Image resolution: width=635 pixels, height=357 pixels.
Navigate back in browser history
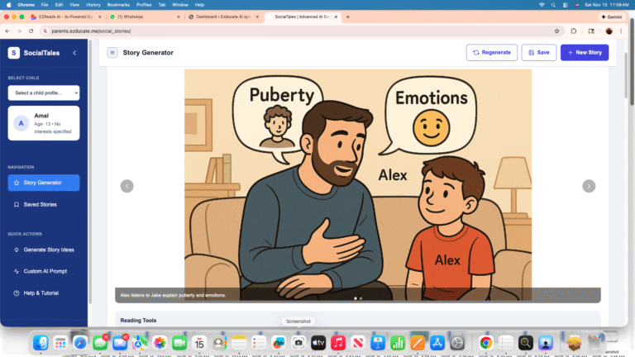pyautogui.click(x=7, y=31)
